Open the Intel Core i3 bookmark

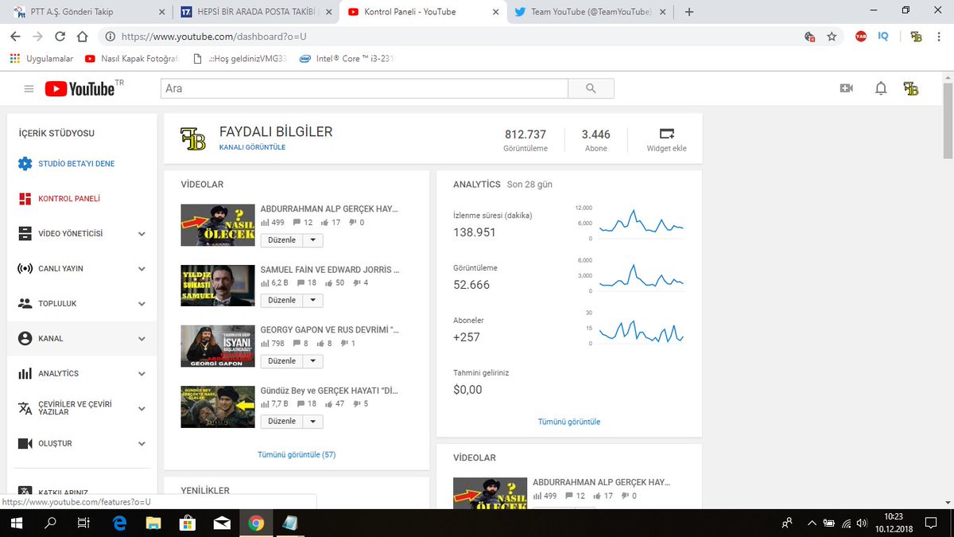coord(347,58)
